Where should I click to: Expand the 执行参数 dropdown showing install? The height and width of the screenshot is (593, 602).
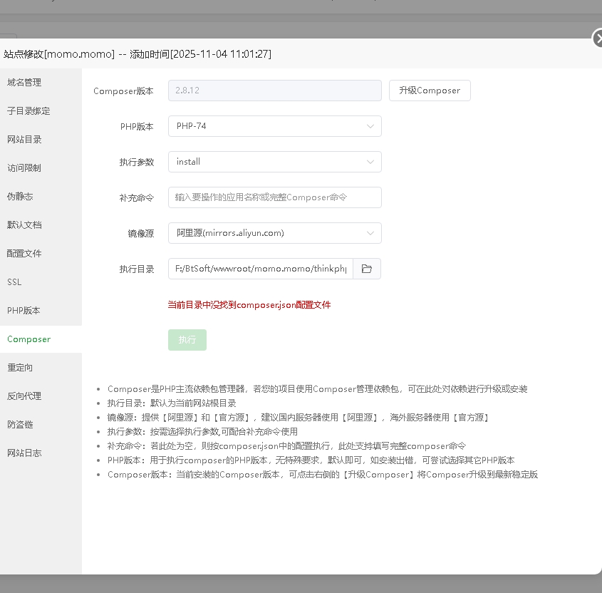click(x=274, y=162)
